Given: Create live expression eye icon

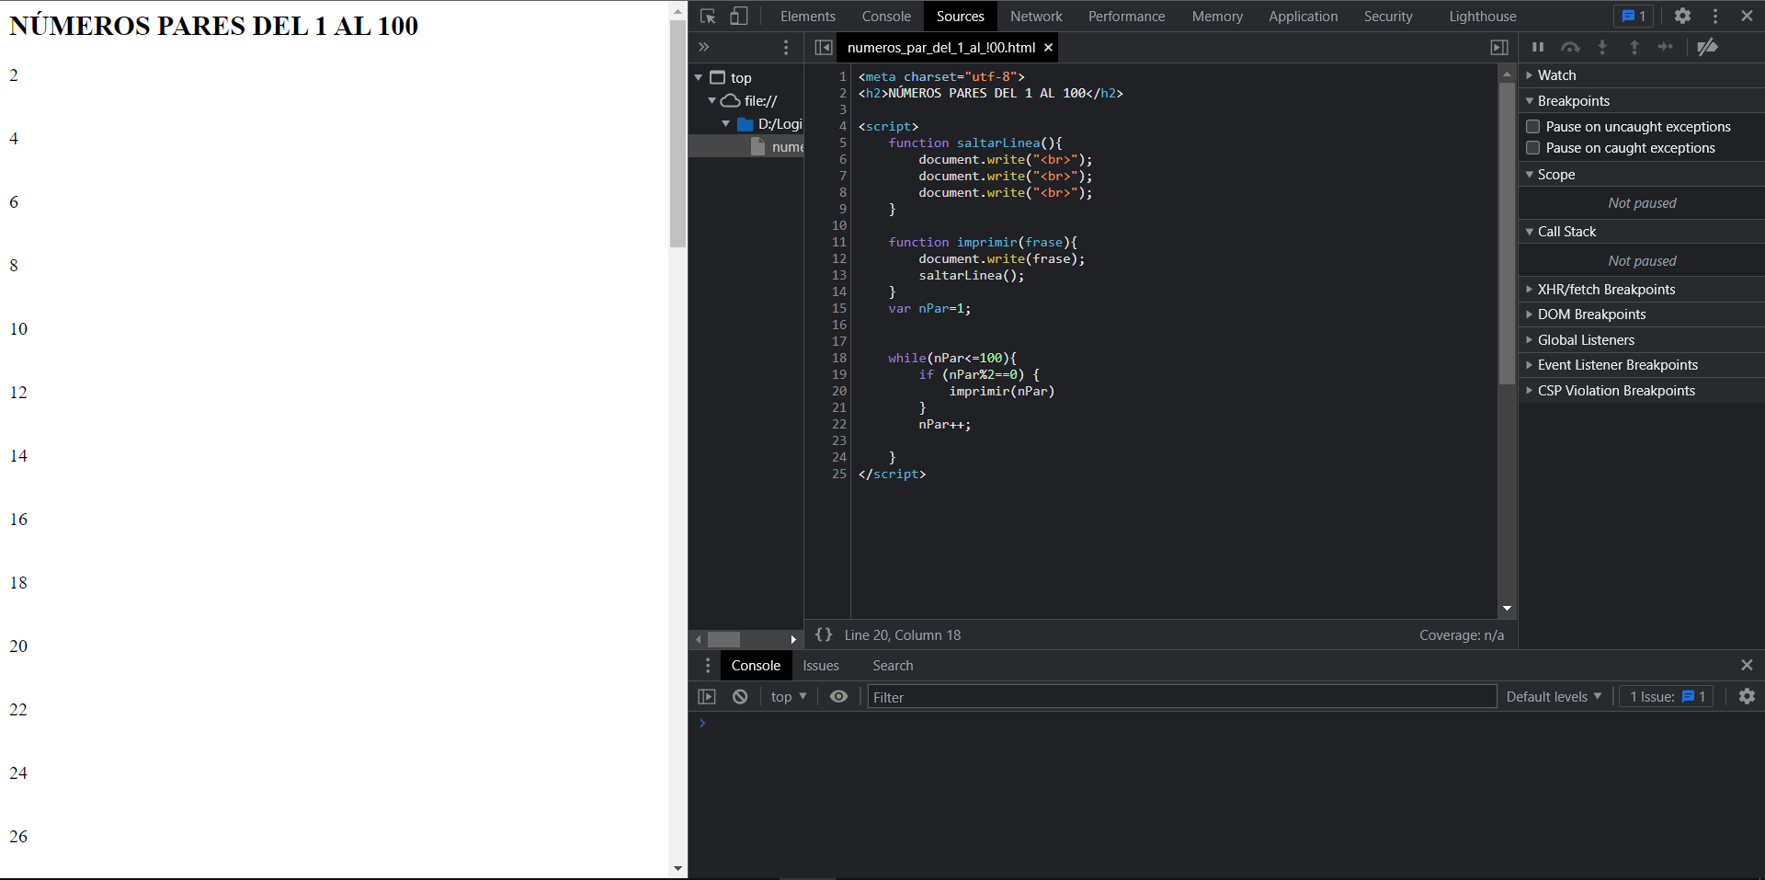Looking at the screenshot, I should pos(838,696).
